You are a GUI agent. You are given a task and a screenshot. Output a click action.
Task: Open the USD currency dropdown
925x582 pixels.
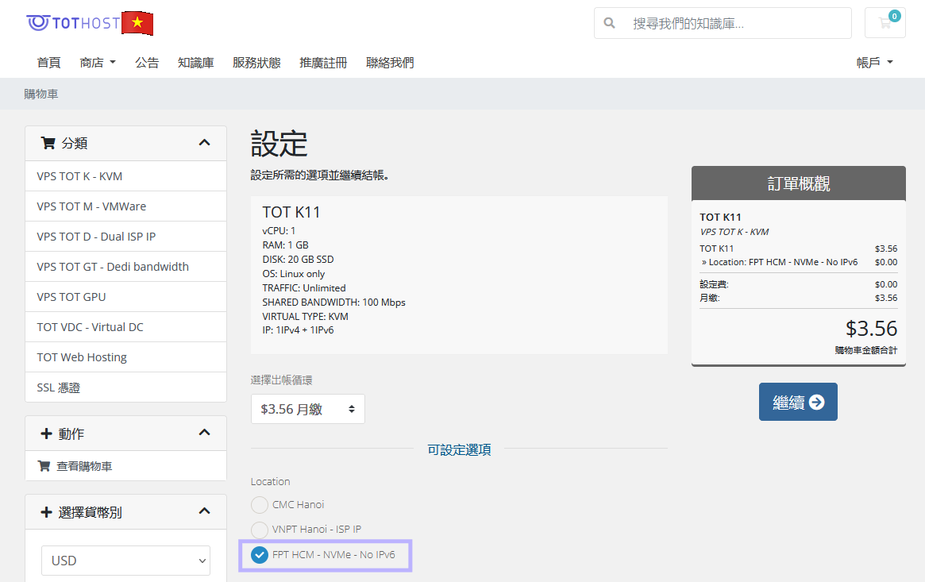coord(125,561)
